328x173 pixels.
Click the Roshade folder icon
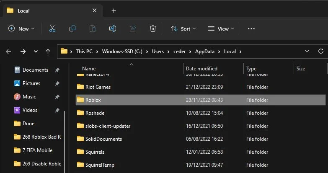(x=80, y=113)
